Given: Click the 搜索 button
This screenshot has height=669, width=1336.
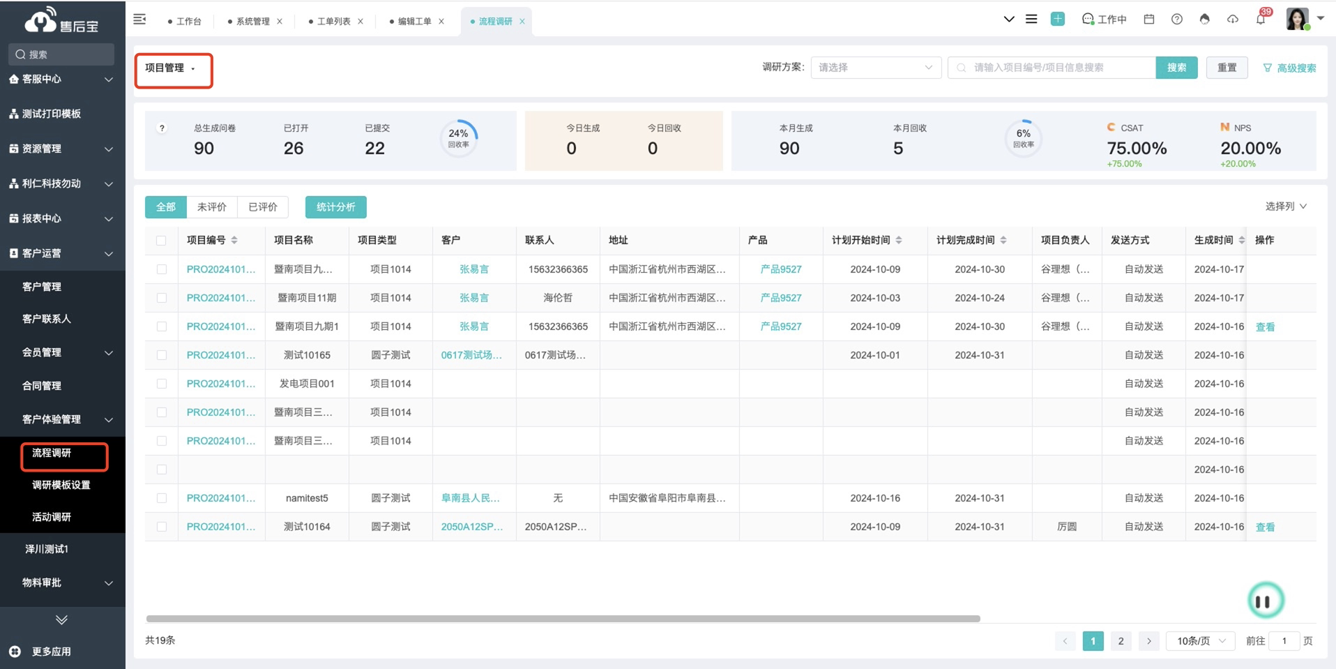Looking at the screenshot, I should coord(1176,68).
